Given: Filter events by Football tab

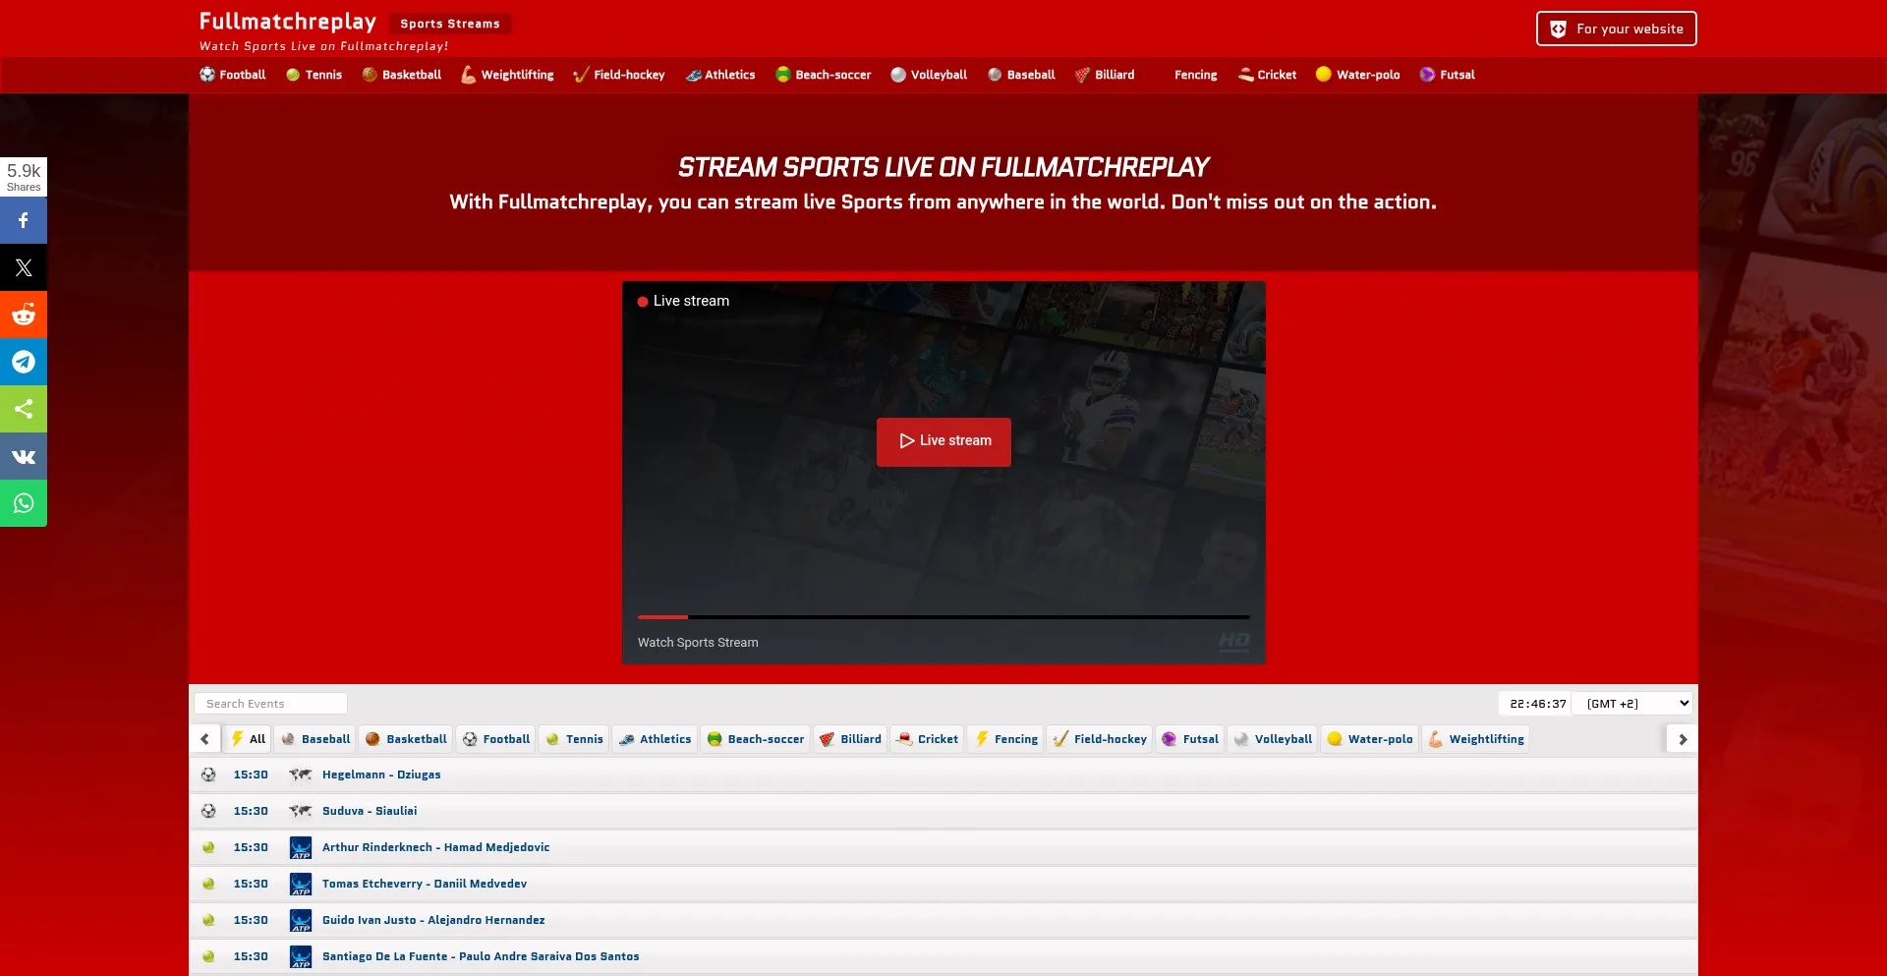Looking at the screenshot, I should (x=496, y=739).
